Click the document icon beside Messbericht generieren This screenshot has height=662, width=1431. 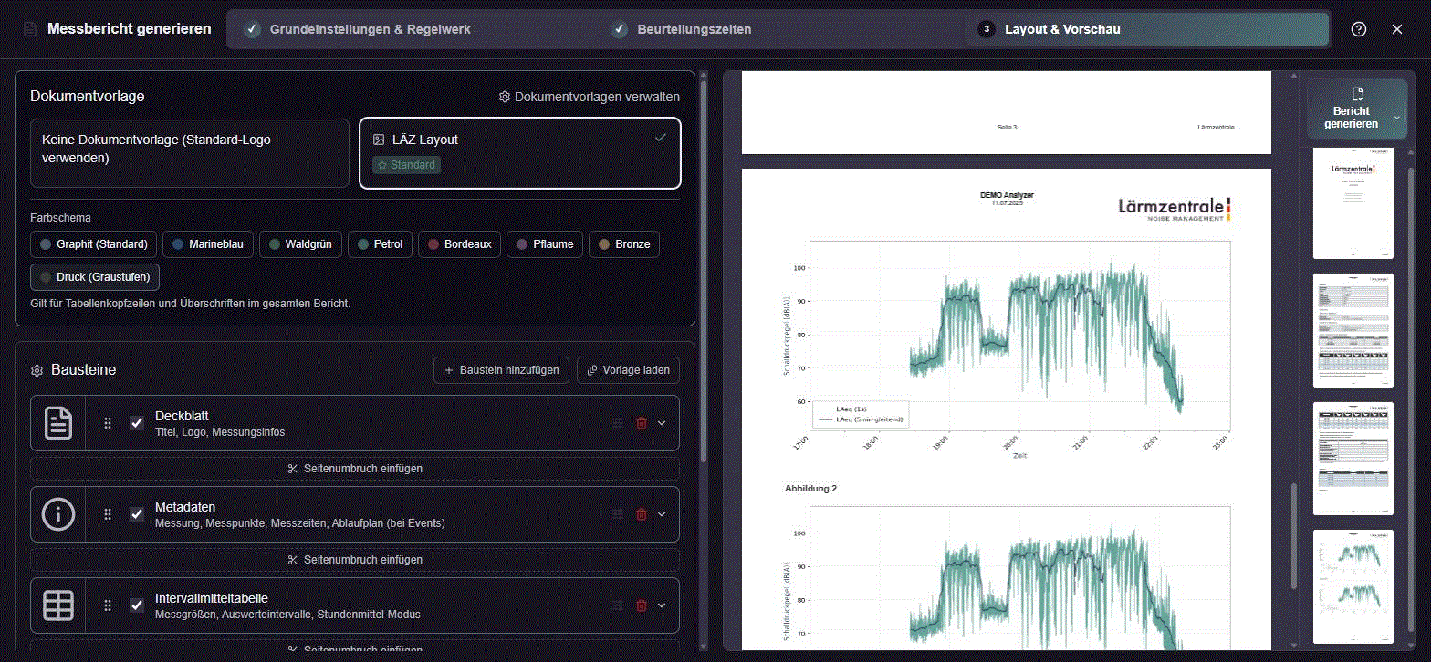(x=30, y=29)
